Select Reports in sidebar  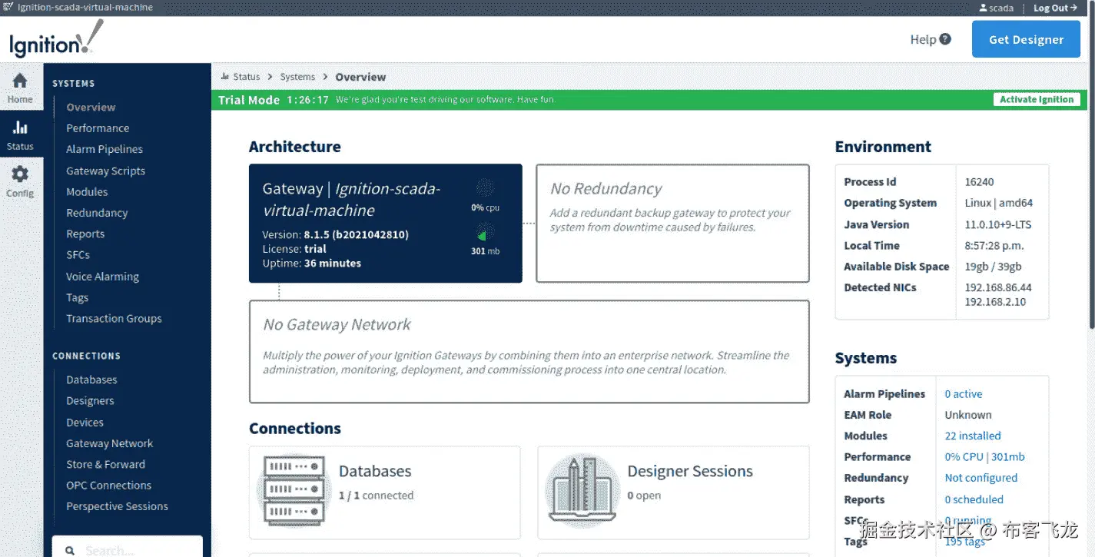85,234
